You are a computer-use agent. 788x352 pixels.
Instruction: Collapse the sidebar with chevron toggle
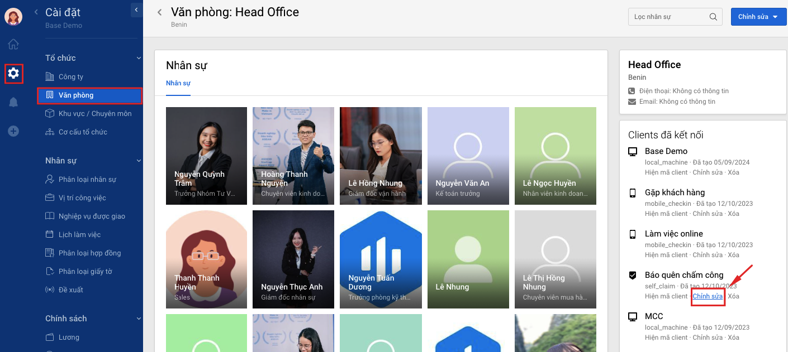tap(137, 9)
